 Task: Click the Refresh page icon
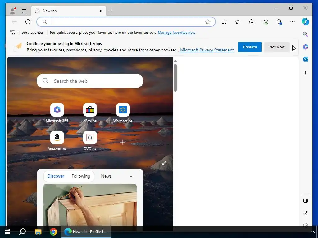[28, 22]
